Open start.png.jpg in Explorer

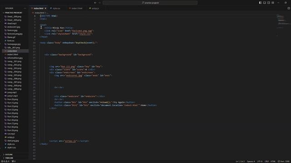coord(13,141)
